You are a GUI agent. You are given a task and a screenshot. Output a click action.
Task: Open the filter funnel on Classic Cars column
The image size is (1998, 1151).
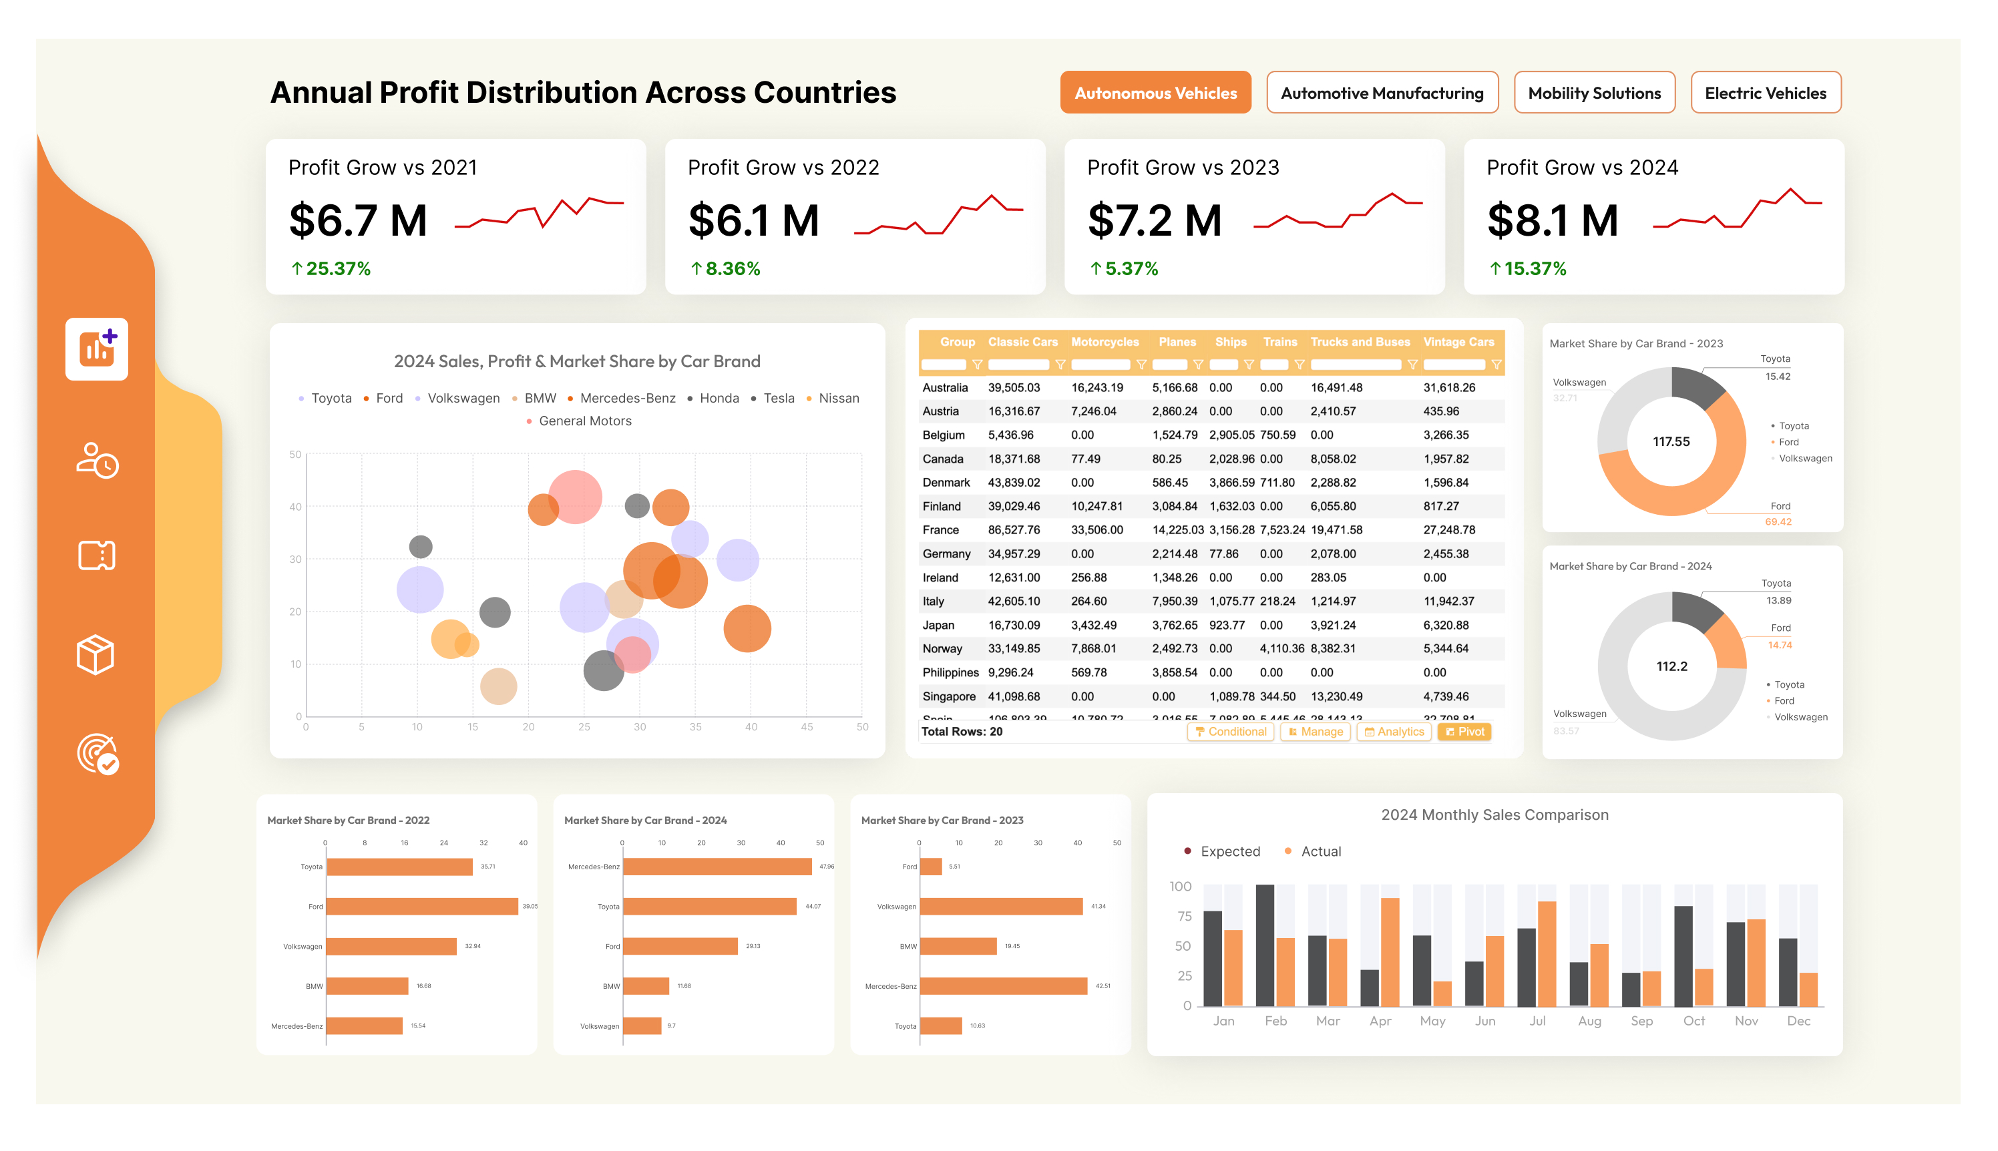(1061, 365)
